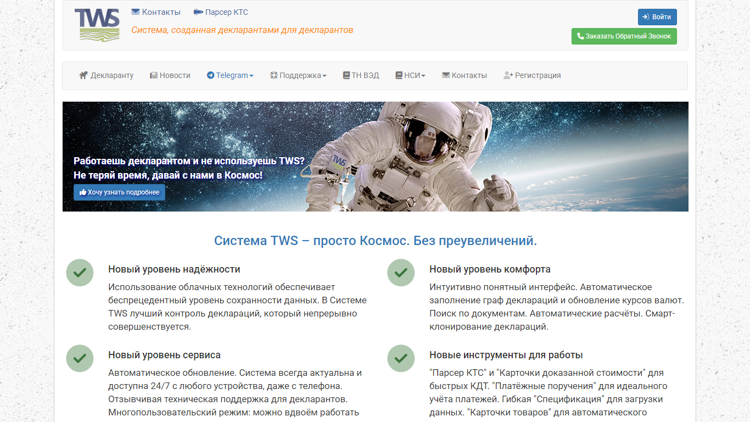Open the Декларанту menu item
Viewport: 750px width, 422px height.
107,75
